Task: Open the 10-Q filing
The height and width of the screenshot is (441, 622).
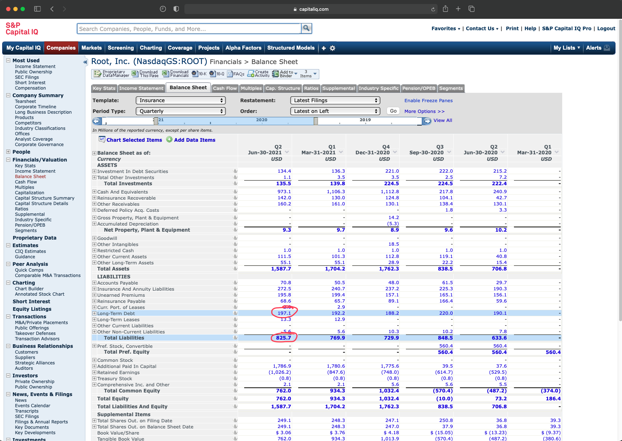Action: (217, 74)
